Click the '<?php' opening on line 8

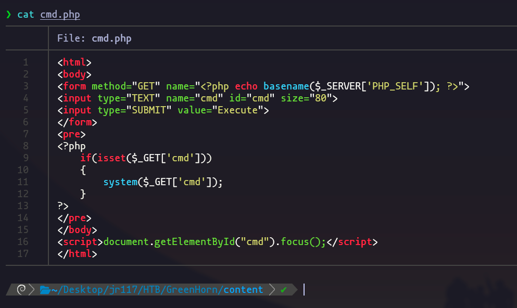[71, 146]
